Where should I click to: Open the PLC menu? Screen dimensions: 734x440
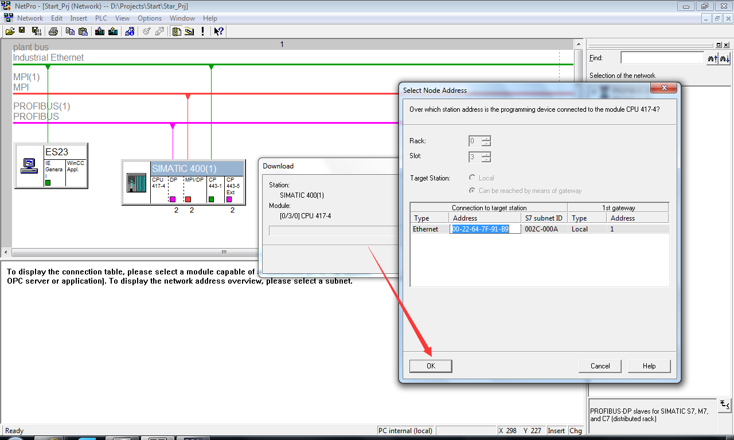point(101,18)
